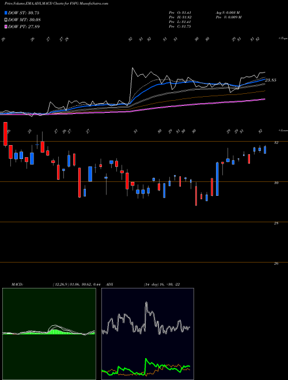Click the 28 price axis label
The image size is (288, 380).
(276, 223)
